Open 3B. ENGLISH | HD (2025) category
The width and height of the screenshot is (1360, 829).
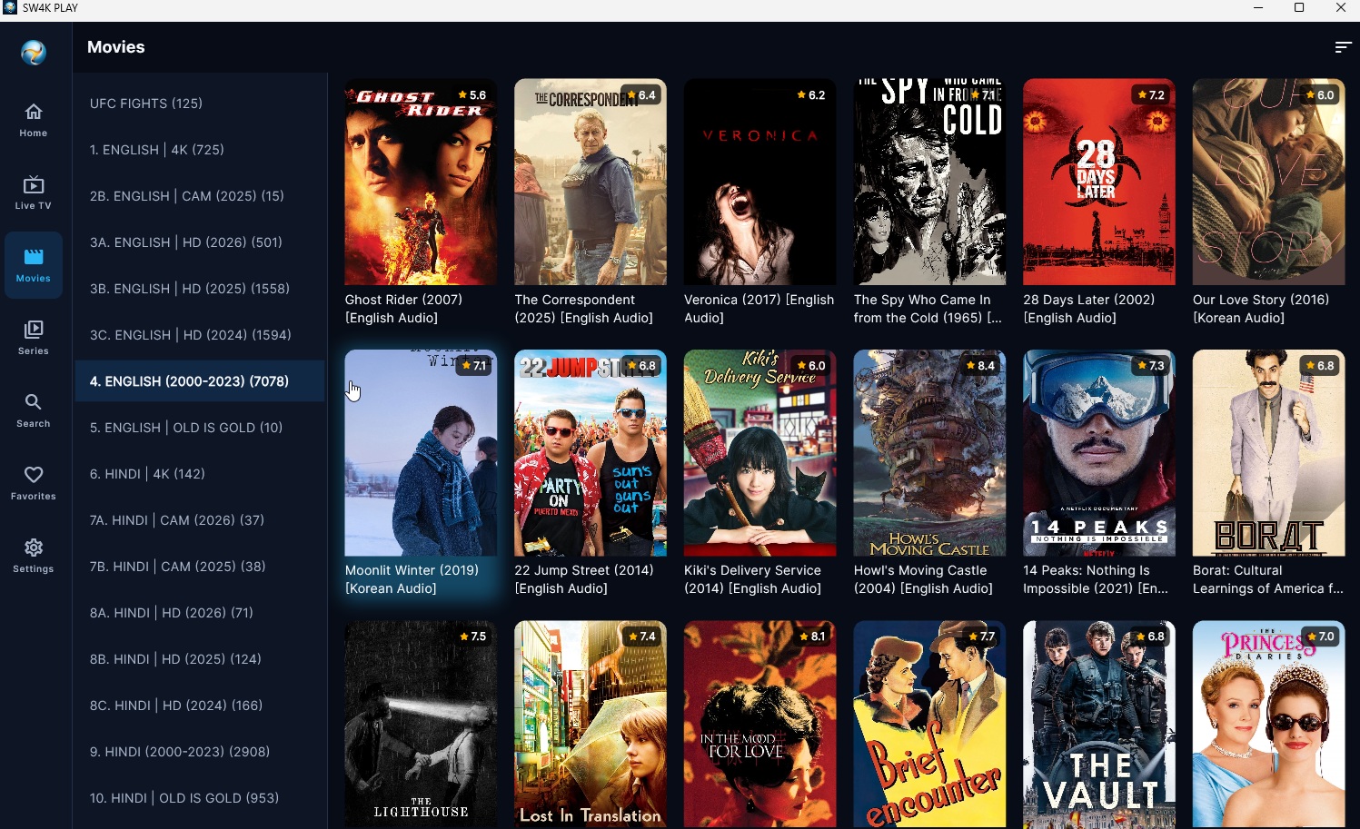(x=200, y=289)
